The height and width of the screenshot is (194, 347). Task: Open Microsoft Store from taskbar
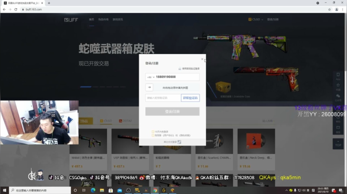(111, 190)
